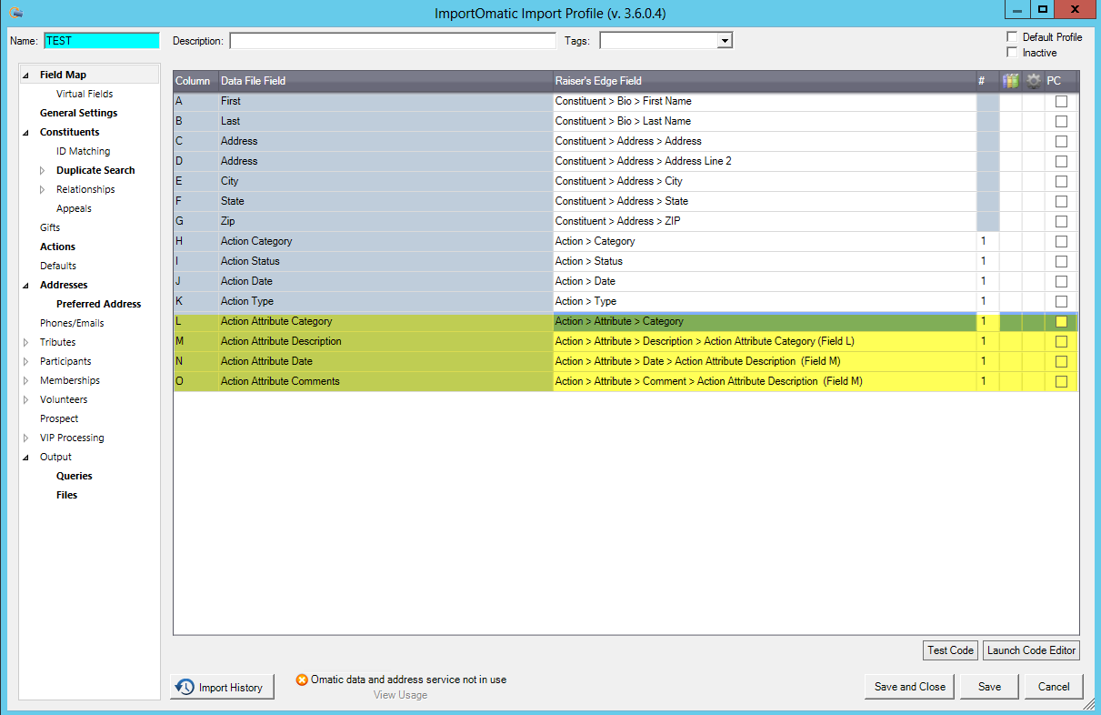Image resolution: width=1101 pixels, height=715 pixels.
Task: Select Preferred Address in the sidebar
Action: pyautogui.click(x=98, y=304)
